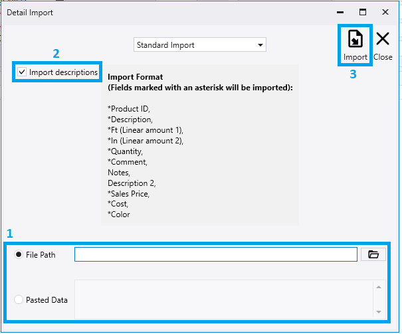Image resolution: width=402 pixels, height=334 pixels.
Task: Click the Pasted Data scrollbar up arrow
Action: click(378, 287)
